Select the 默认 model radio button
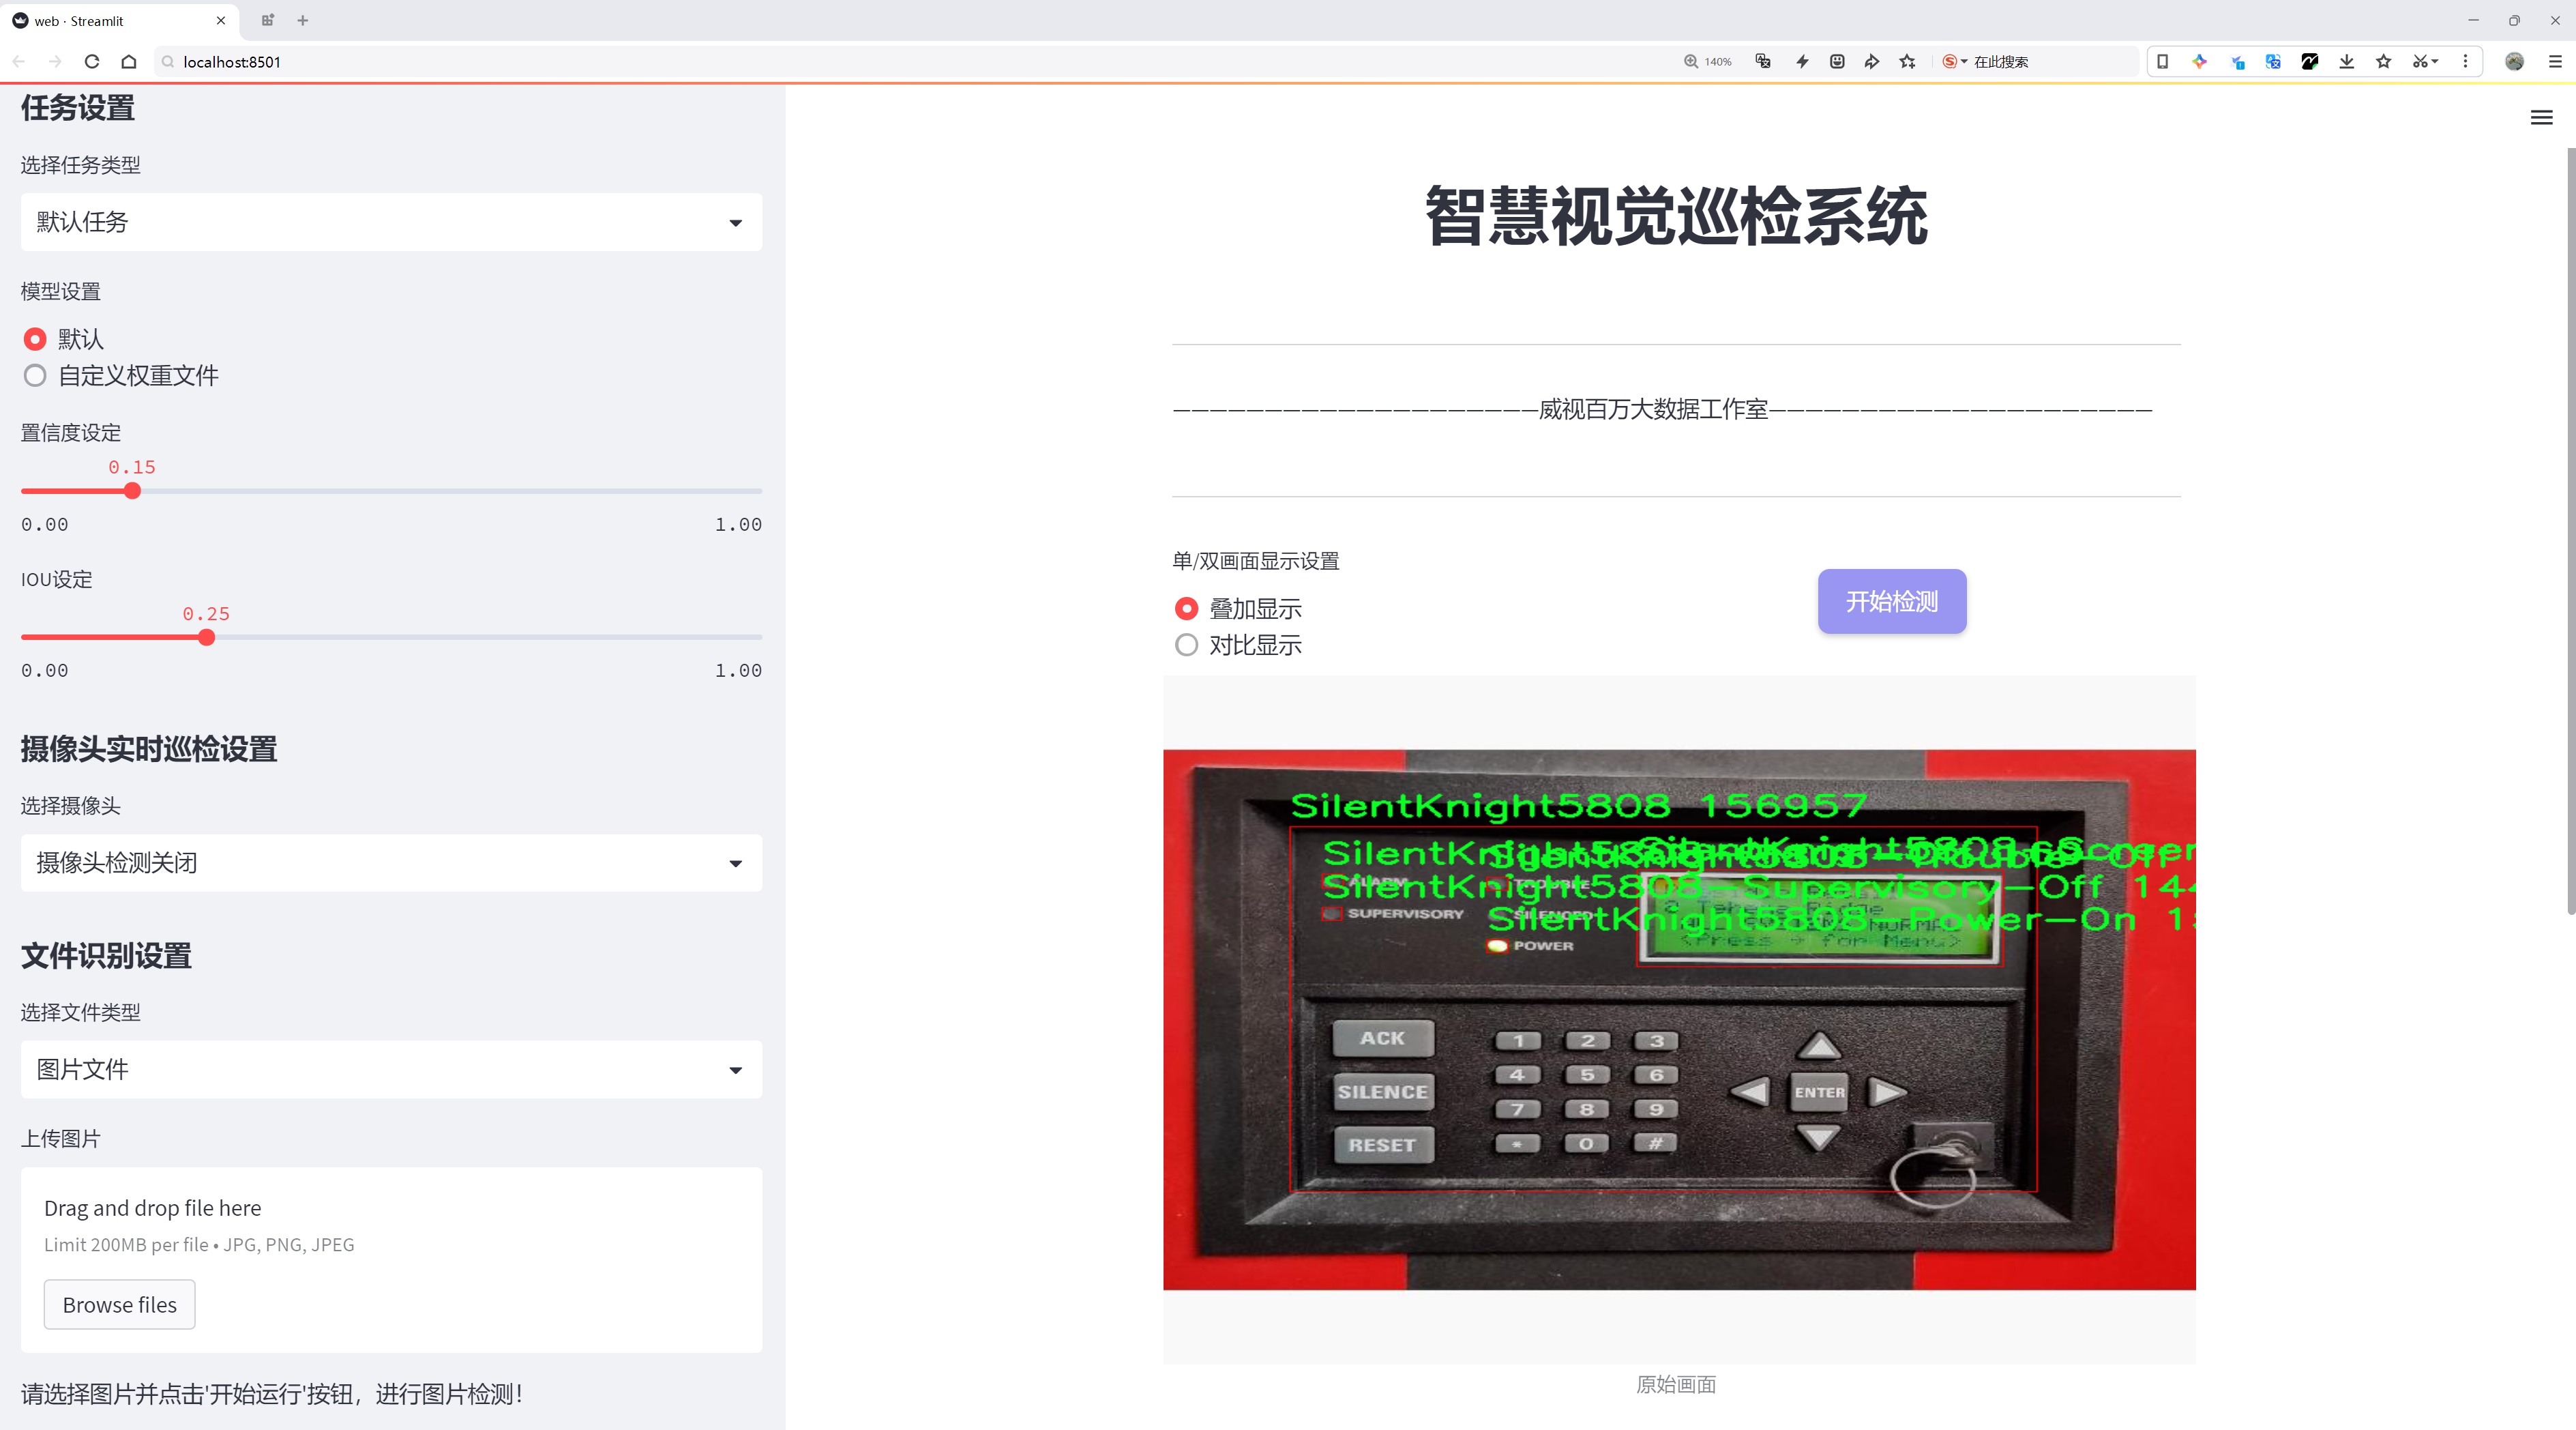 [x=35, y=339]
